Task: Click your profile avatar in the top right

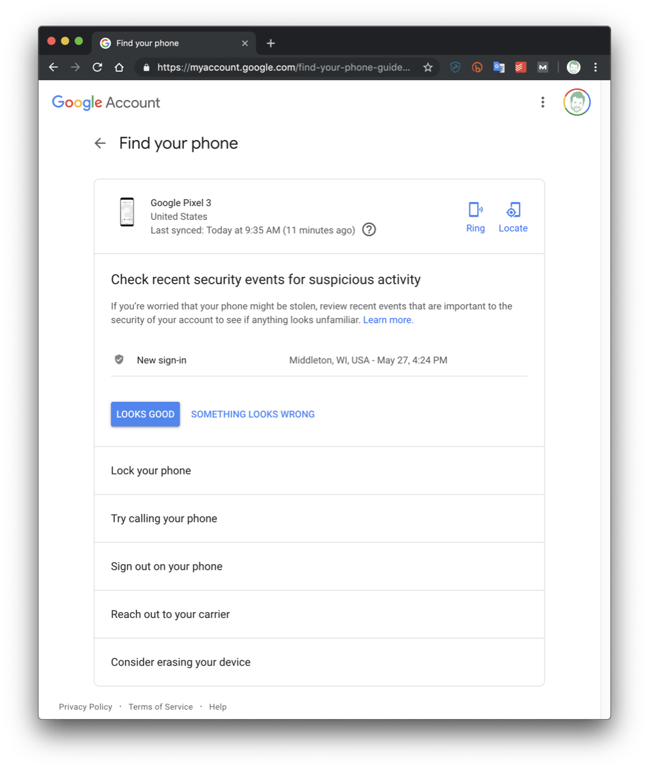Action: 576,101
